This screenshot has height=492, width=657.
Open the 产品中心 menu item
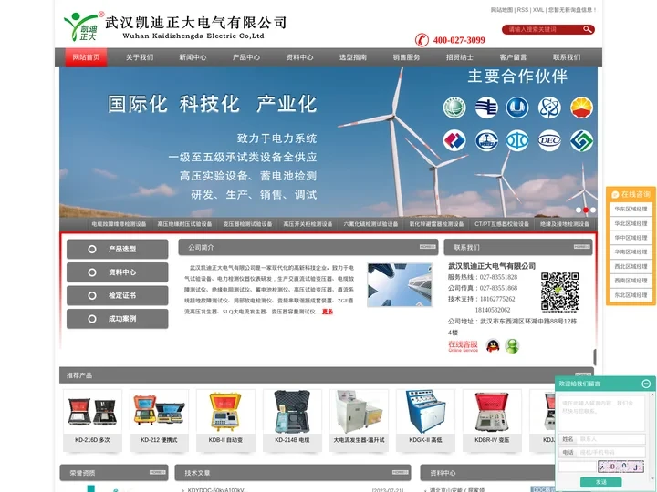[x=246, y=57]
